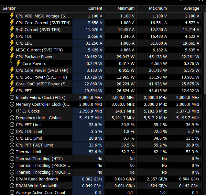Click maximum value 2.357 GB/s

[157, 179]
